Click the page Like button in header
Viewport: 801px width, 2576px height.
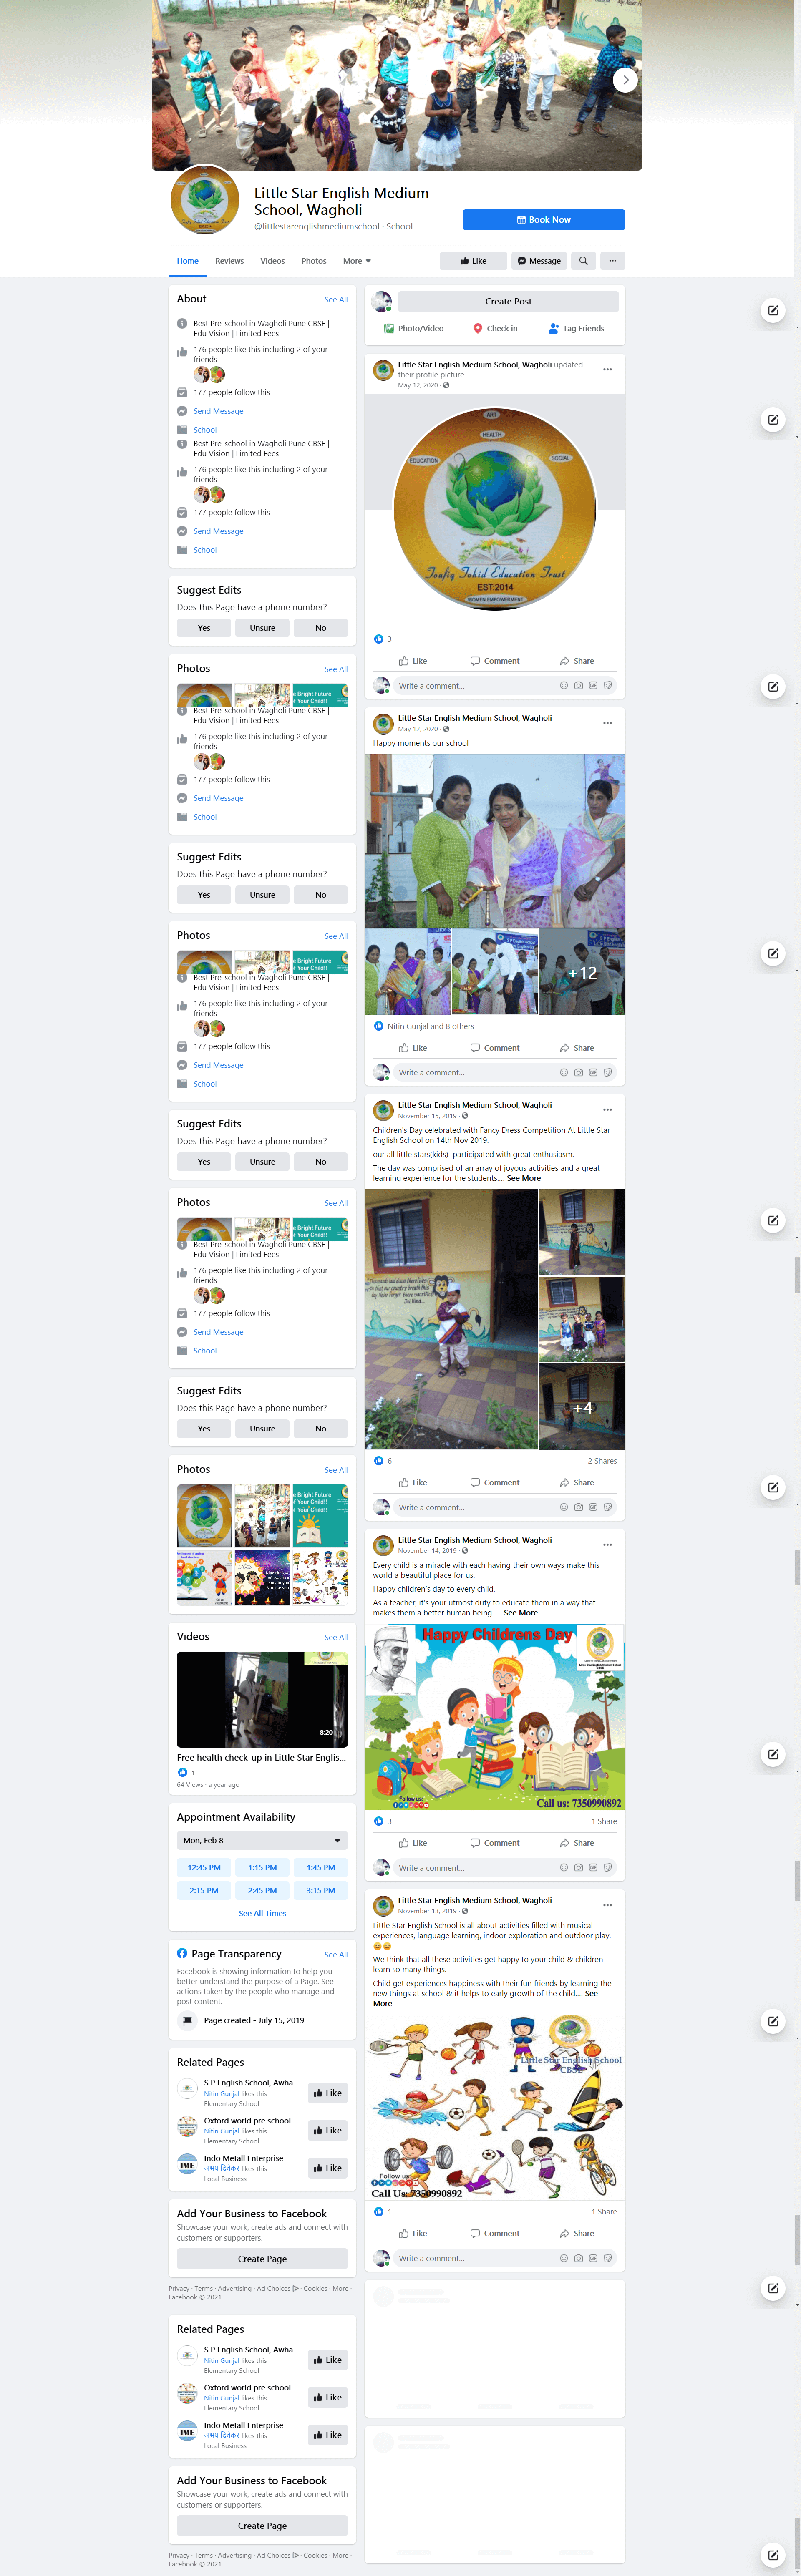473,261
